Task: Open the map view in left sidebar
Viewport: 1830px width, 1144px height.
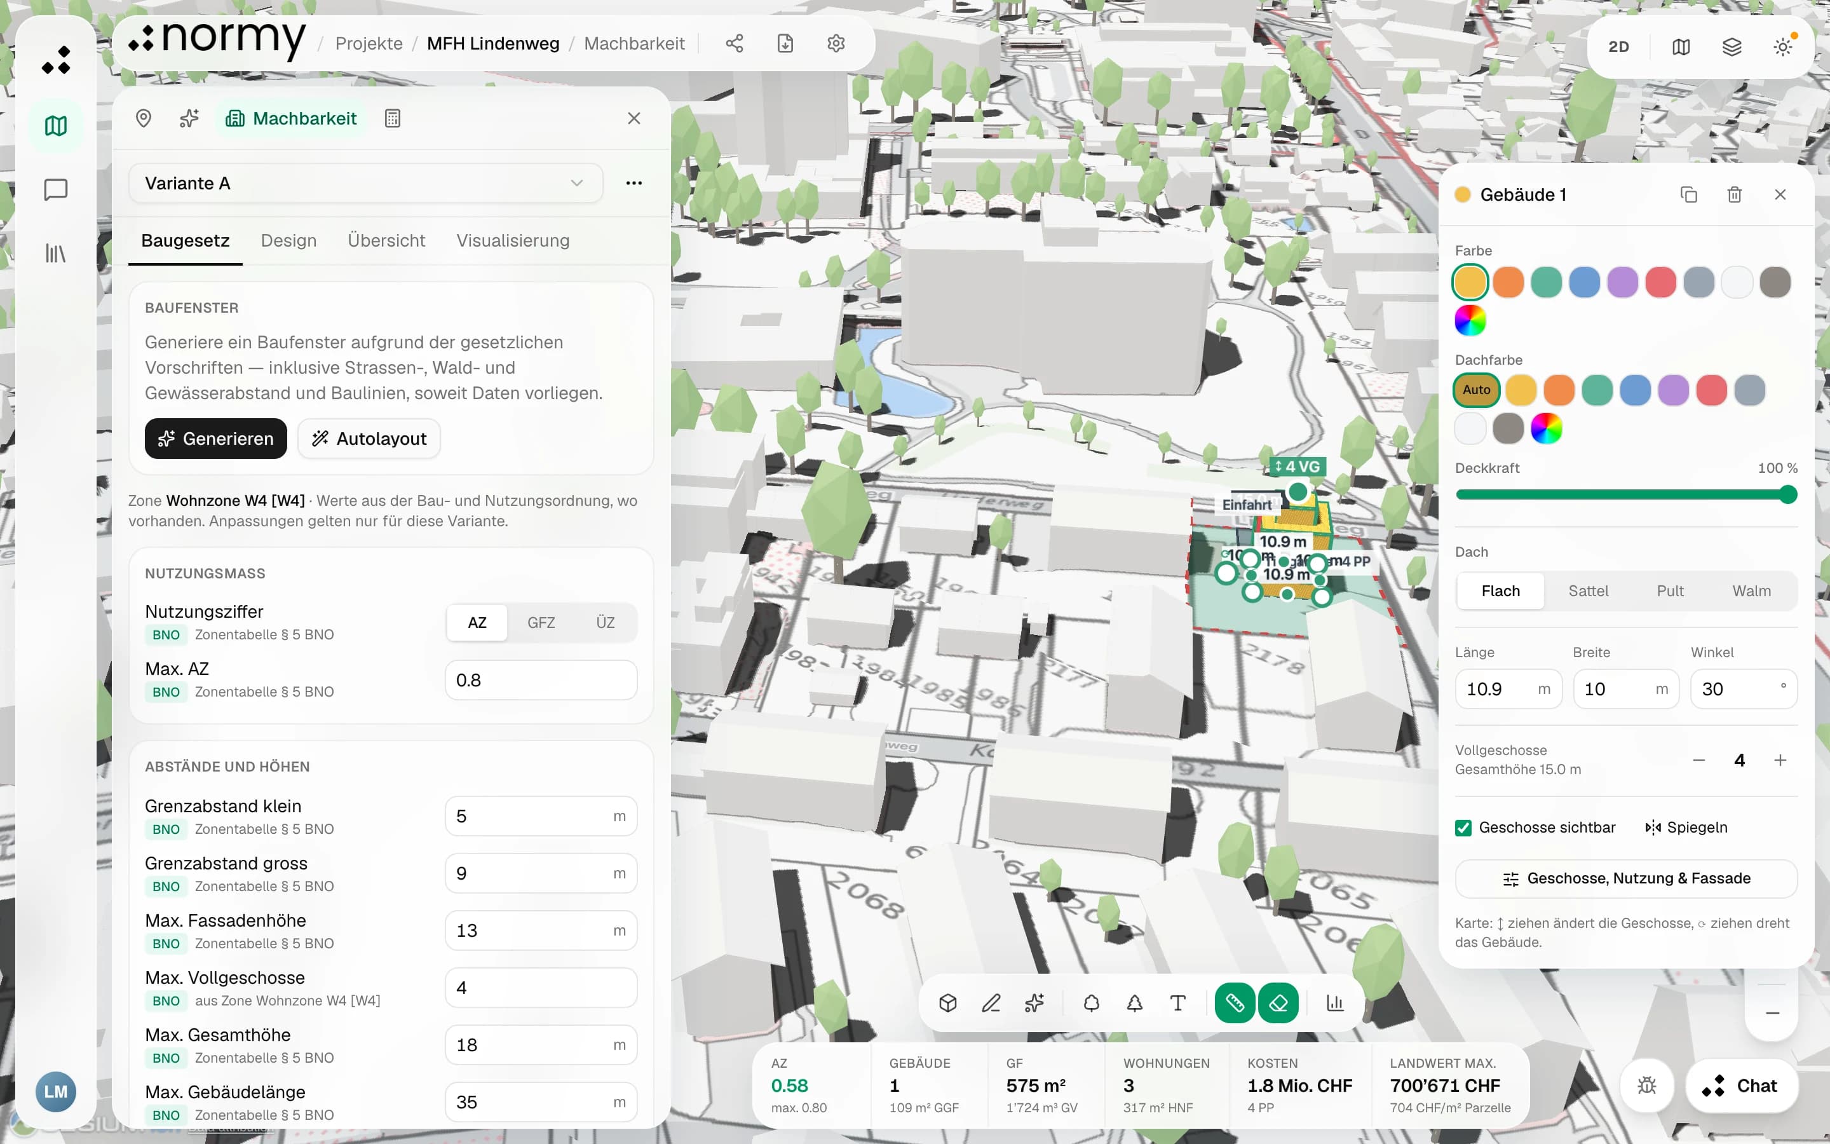Action: (56, 126)
